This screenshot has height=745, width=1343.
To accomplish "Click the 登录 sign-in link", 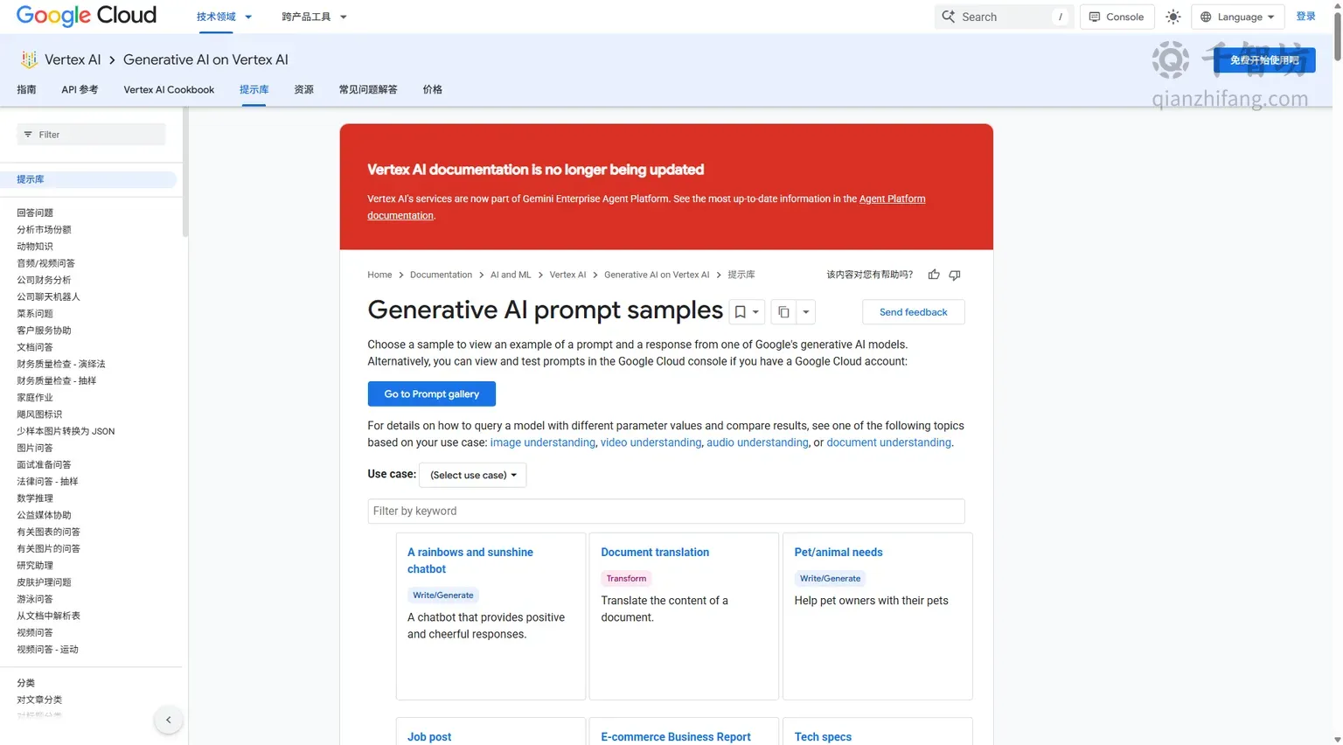I will (x=1305, y=17).
